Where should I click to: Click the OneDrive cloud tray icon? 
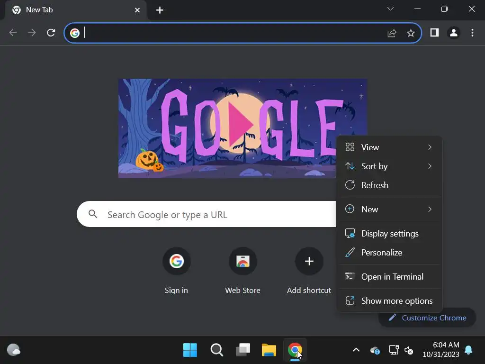(x=375, y=350)
